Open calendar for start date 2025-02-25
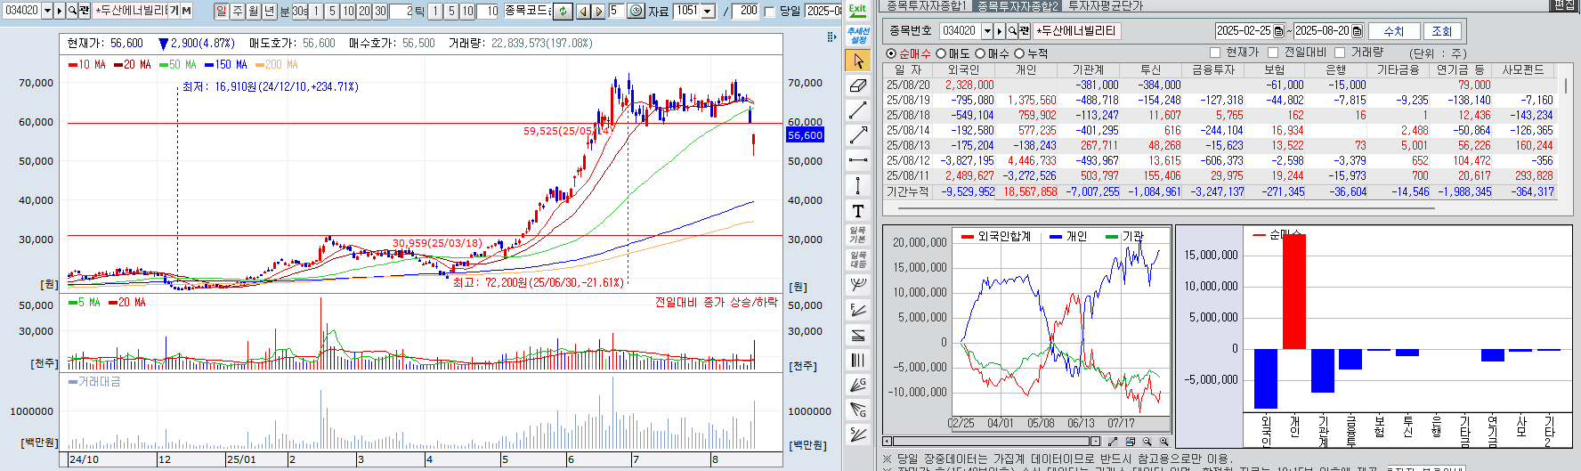Viewport: 1581px width, 471px height. tap(1279, 31)
